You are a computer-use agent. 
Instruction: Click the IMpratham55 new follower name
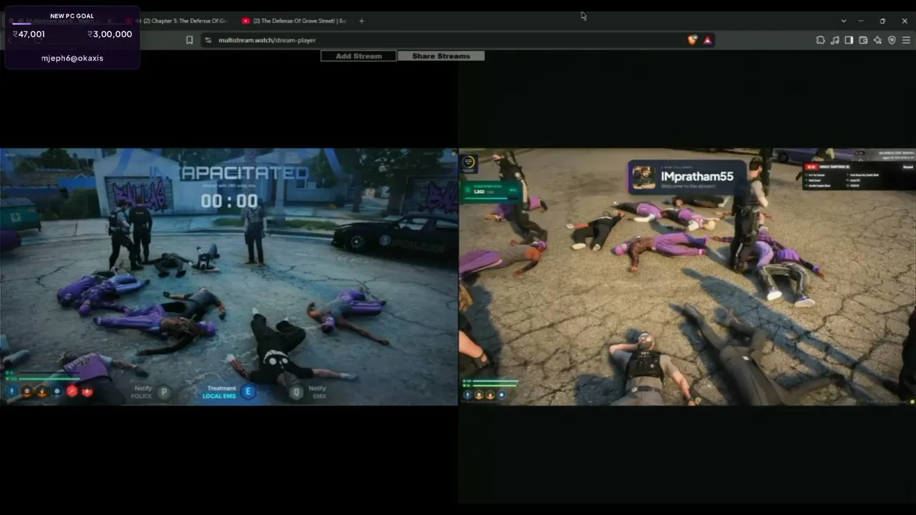click(x=697, y=176)
